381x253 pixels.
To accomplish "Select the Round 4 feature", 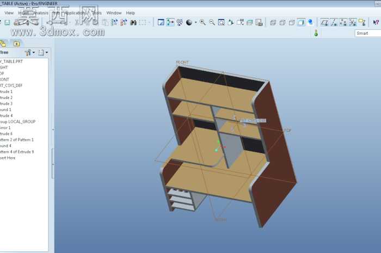I will pos(5,146).
